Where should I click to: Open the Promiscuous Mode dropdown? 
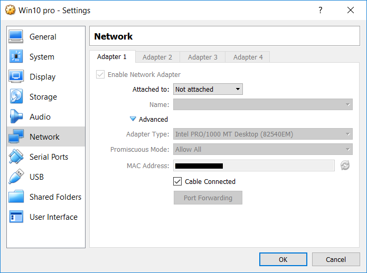pyautogui.click(x=262, y=150)
